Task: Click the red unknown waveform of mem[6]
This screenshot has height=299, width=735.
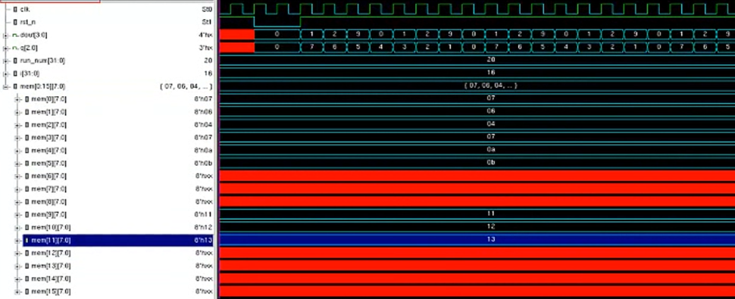Action: coord(477,176)
